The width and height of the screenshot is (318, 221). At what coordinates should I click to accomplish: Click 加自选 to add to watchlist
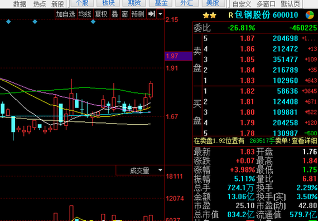[65, 14]
